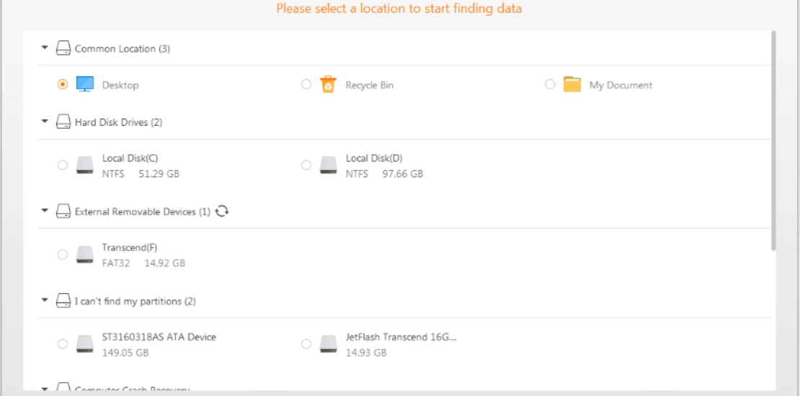Click the orange Recycle Bin icon
This screenshot has height=396, width=800.
tap(328, 84)
